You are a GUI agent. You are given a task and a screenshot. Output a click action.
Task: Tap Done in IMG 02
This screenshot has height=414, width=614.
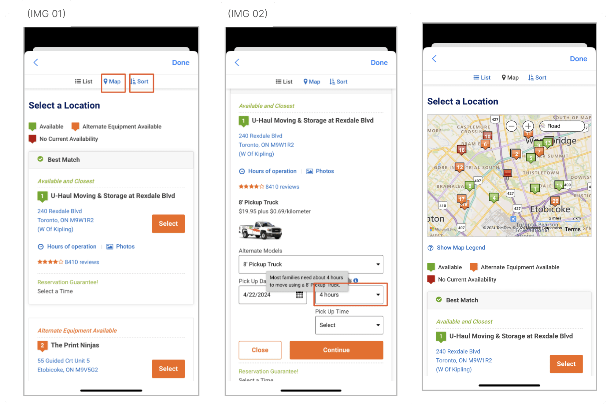(379, 63)
